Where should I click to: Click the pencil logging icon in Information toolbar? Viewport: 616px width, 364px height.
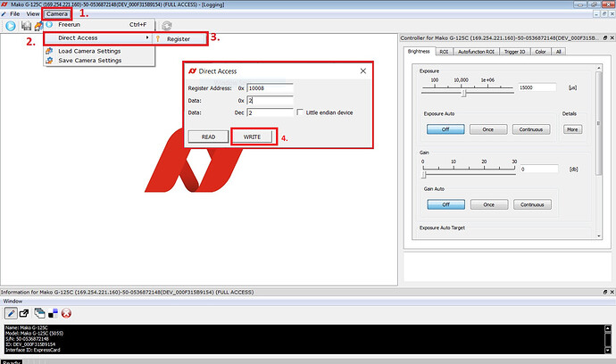pos(11,313)
